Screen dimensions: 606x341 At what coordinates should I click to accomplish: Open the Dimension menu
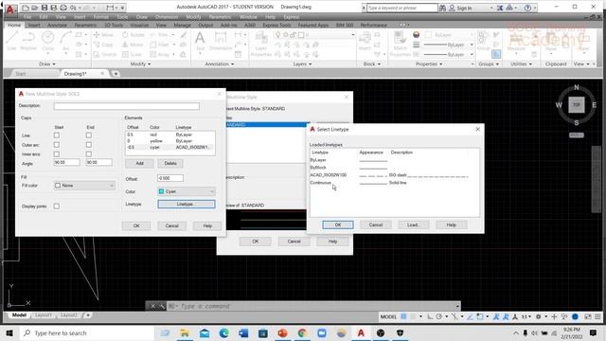[167, 17]
